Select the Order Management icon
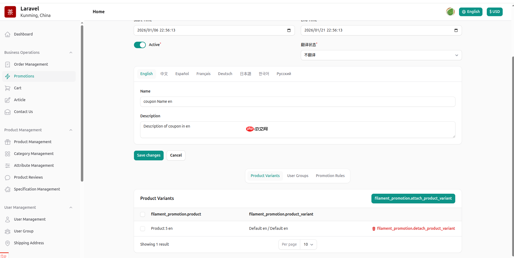 click(8, 64)
